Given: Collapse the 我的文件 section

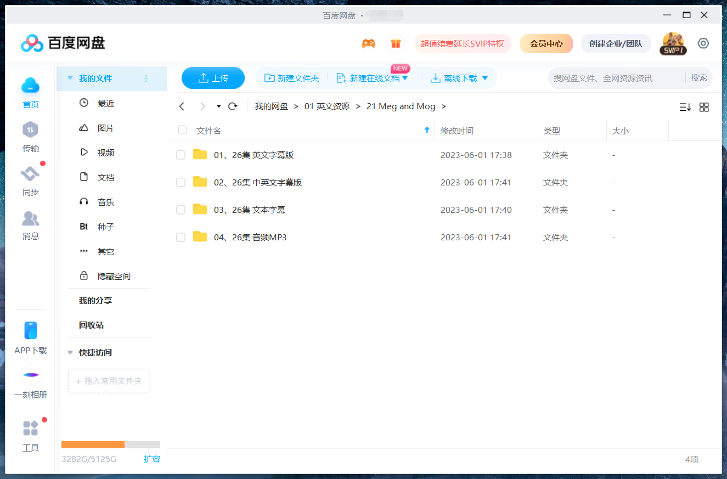Looking at the screenshot, I should pyautogui.click(x=70, y=78).
